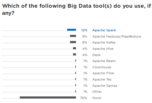Screen dimensions: 152x103
Task: Select the Other label
Action: [97, 92]
